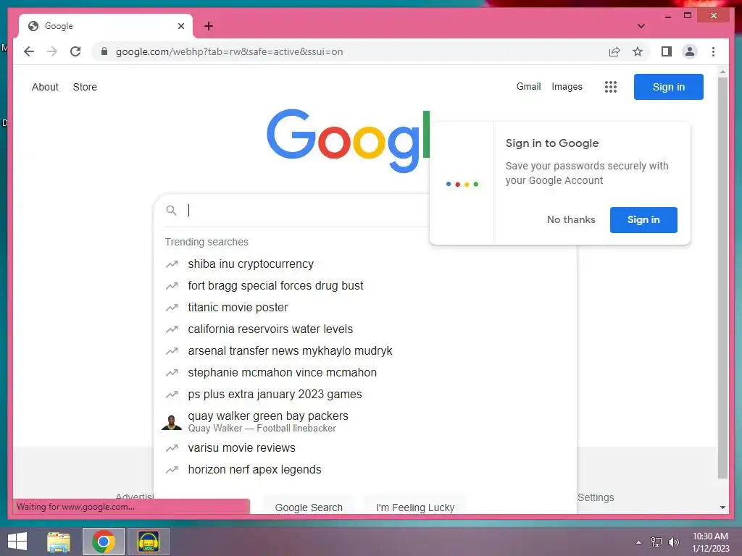The height and width of the screenshot is (556, 742).
Task: Select the Google tab
Action: point(106,26)
